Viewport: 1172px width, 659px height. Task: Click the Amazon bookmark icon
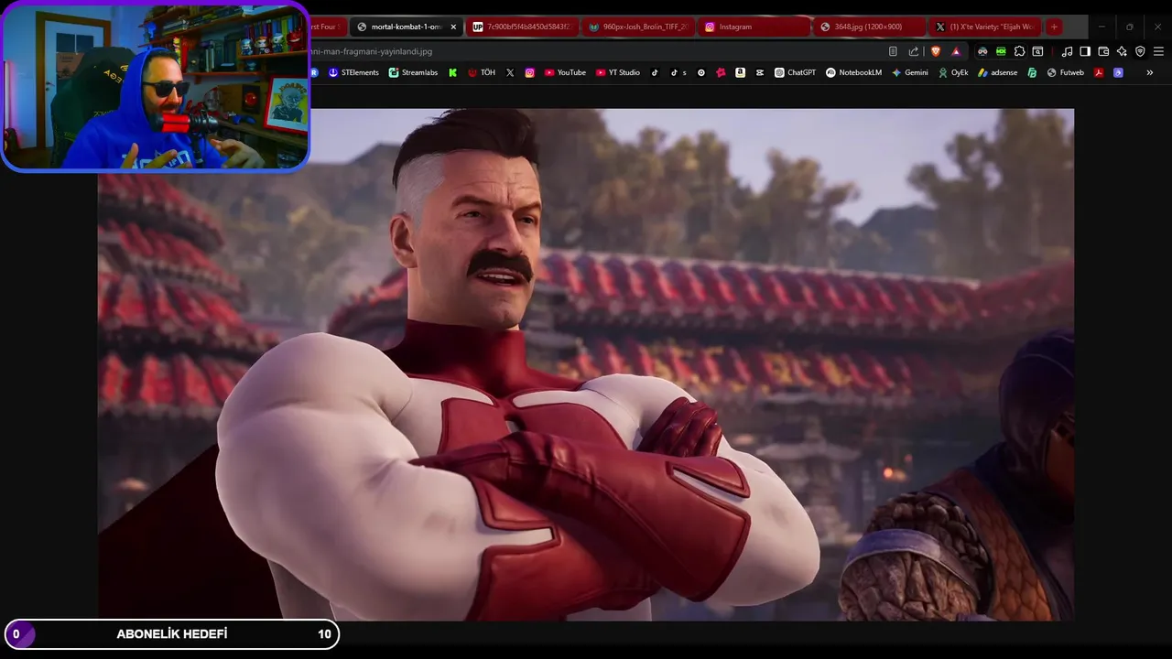740,72
